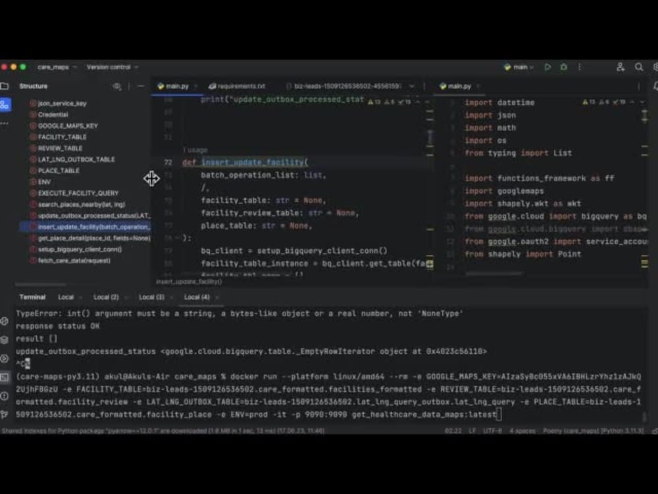Open the Project tool window folder icon
The image size is (658, 494).
pyautogui.click(x=5, y=86)
